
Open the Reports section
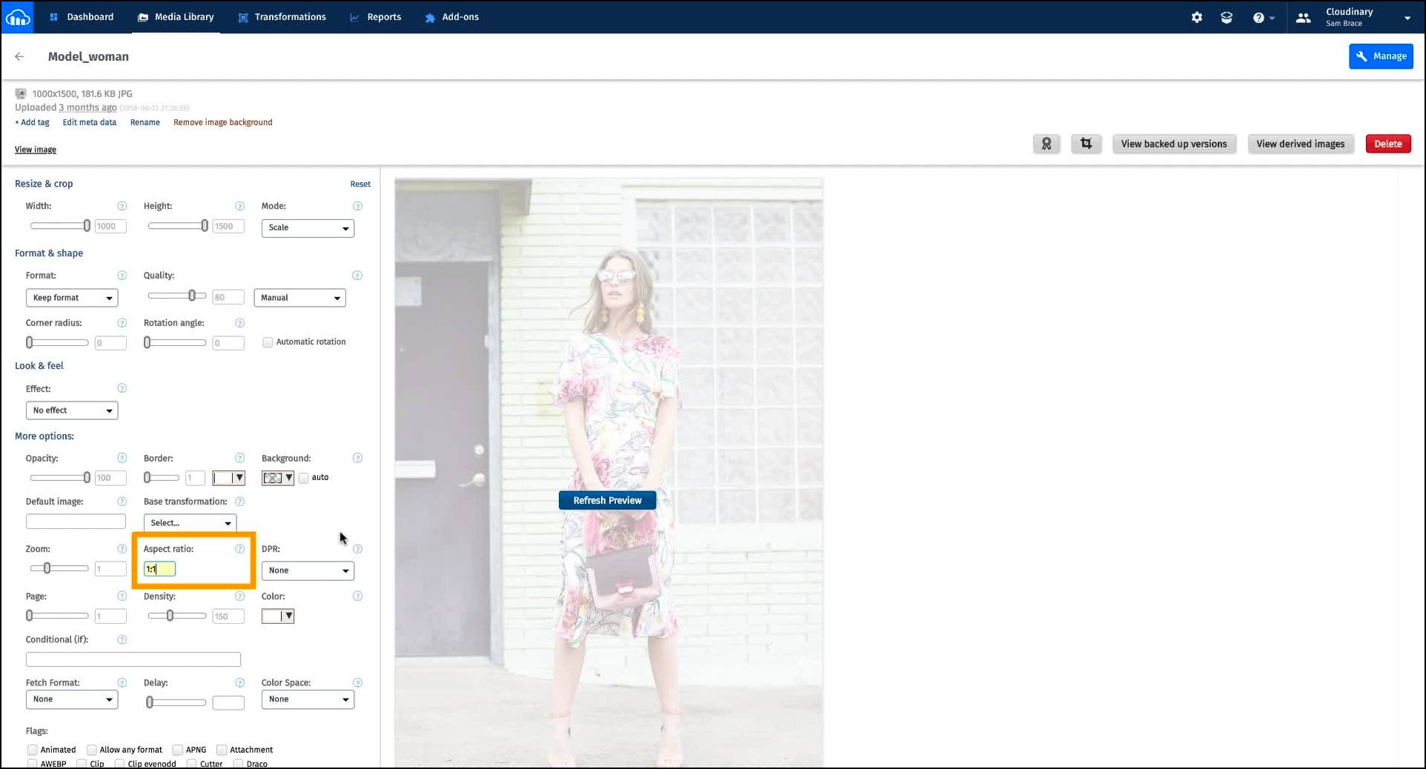pos(382,17)
